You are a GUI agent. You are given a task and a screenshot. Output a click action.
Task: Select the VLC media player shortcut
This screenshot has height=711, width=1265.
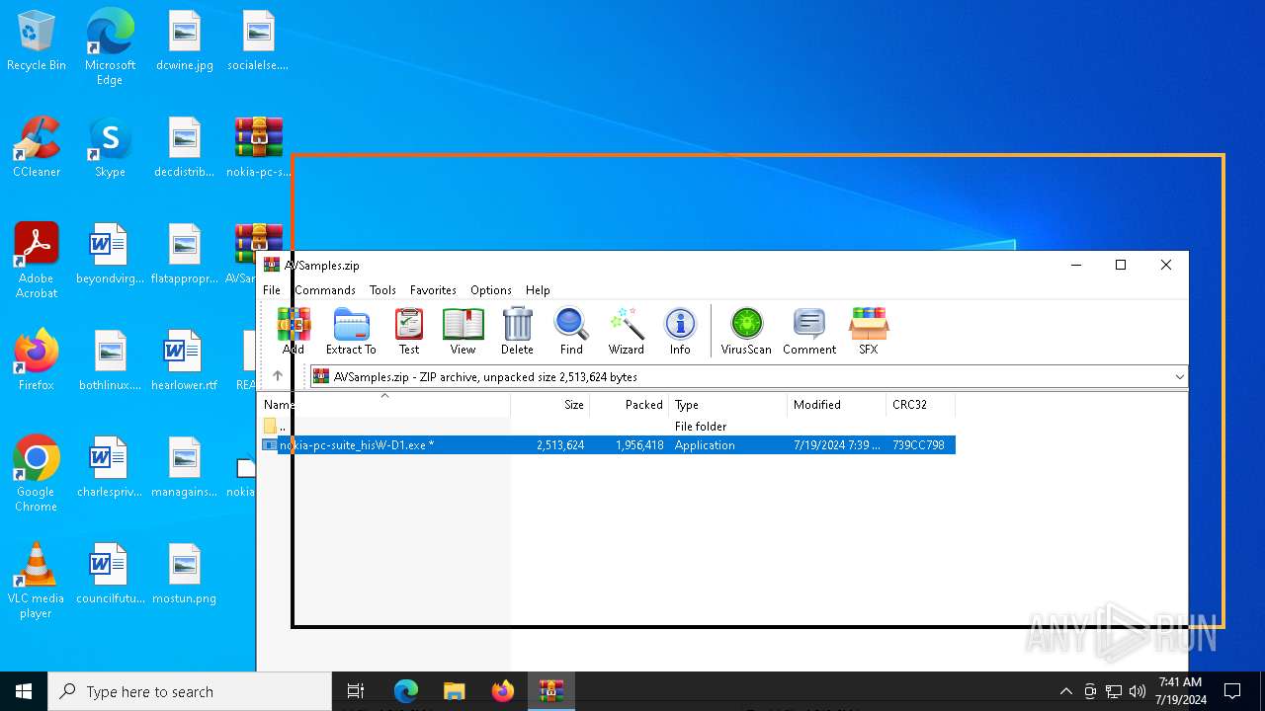point(37,581)
